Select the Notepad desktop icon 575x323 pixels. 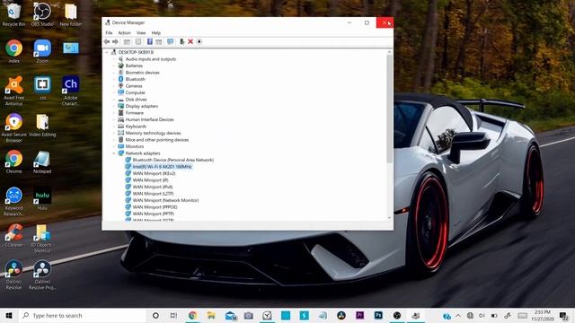pyautogui.click(x=42, y=161)
